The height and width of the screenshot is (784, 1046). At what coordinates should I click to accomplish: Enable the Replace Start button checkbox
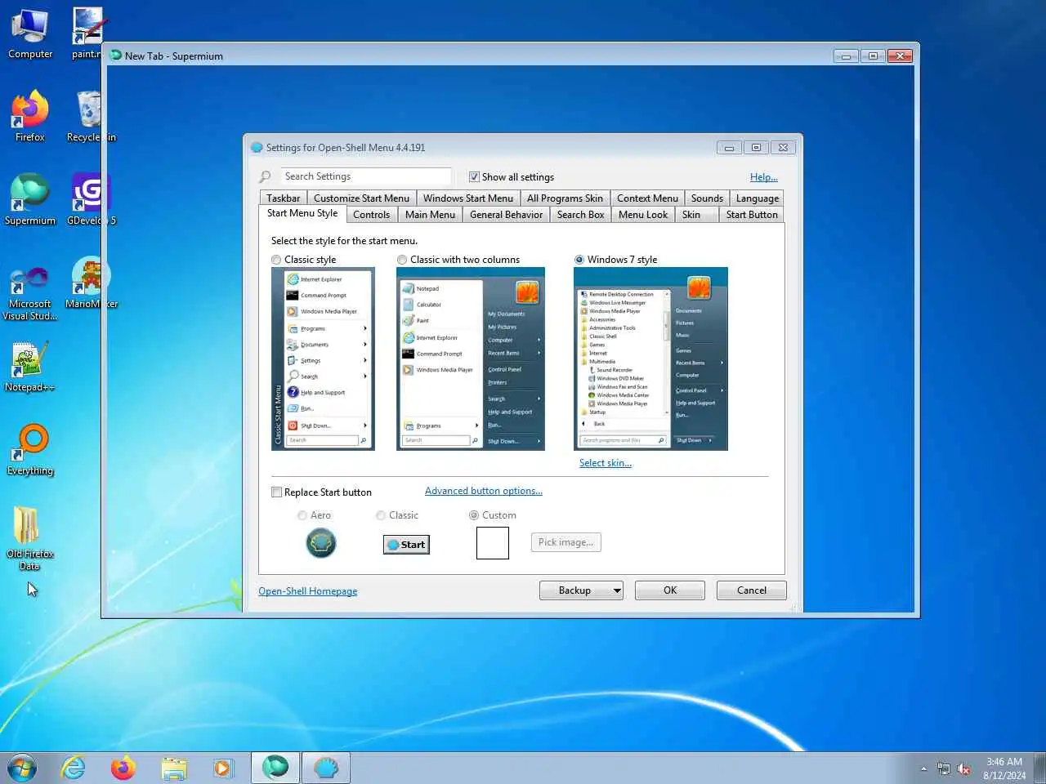276,492
